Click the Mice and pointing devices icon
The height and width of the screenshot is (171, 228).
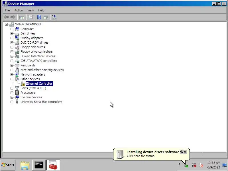click(x=17, y=70)
